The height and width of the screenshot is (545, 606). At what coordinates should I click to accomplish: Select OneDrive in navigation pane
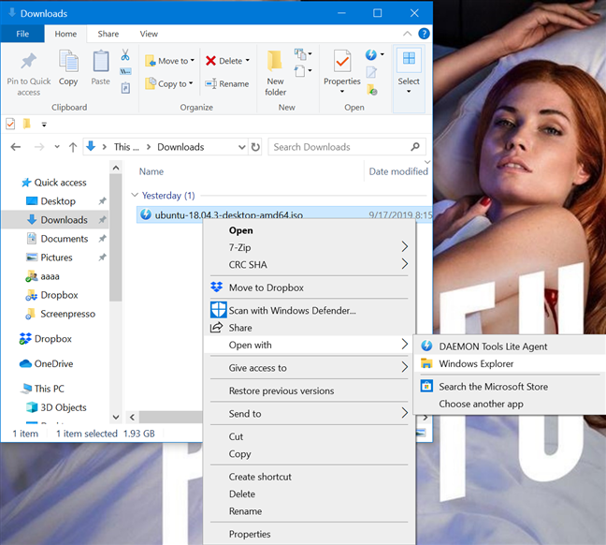pyautogui.click(x=53, y=364)
